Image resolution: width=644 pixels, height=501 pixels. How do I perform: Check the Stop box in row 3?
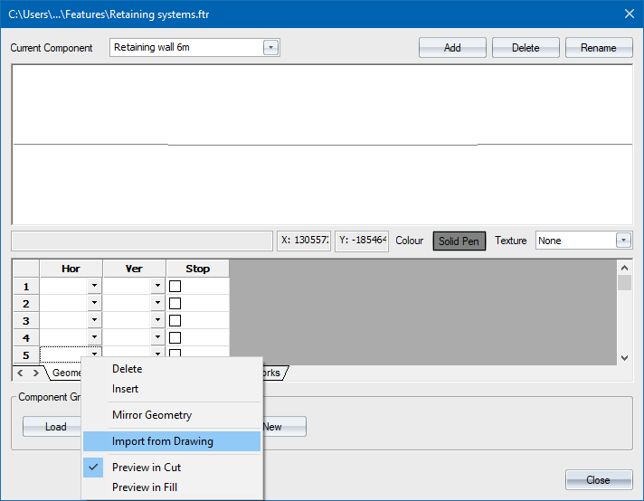pyautogui.click(x=175, y=321)
